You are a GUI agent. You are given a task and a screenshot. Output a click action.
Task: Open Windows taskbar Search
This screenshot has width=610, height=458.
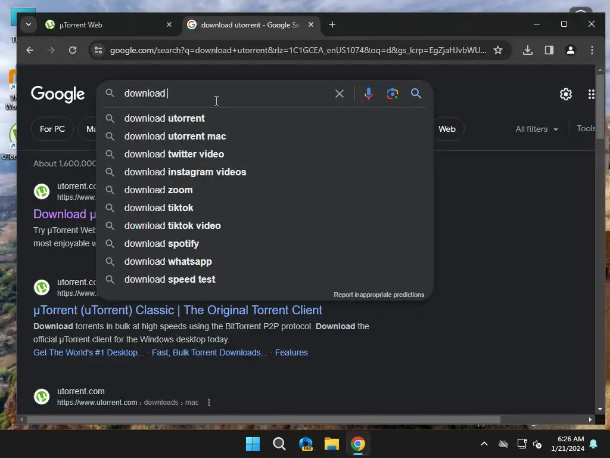(x=279, y=444)
